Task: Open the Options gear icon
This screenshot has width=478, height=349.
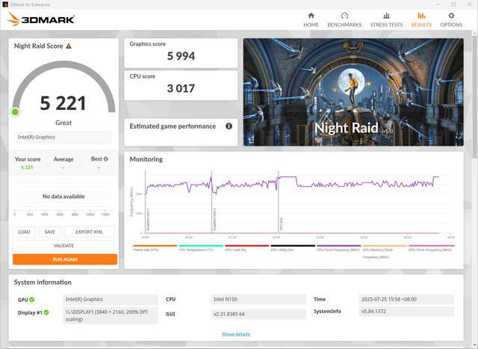Action: coord(451,16)
